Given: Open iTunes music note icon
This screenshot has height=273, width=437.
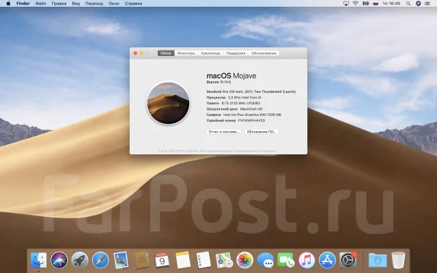Looking at the screenshot, I should click(307, 260).
